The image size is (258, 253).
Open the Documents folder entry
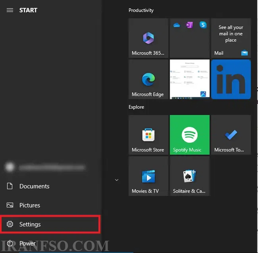point(50,186)
